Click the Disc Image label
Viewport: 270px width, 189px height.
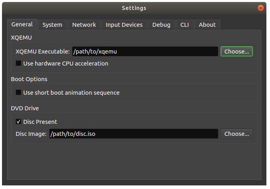click(31, 134)
